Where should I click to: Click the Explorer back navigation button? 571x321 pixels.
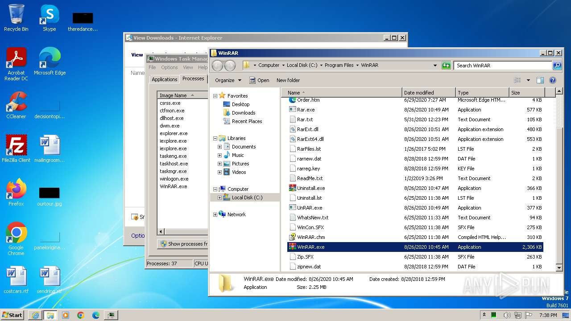tap(217, 66)
